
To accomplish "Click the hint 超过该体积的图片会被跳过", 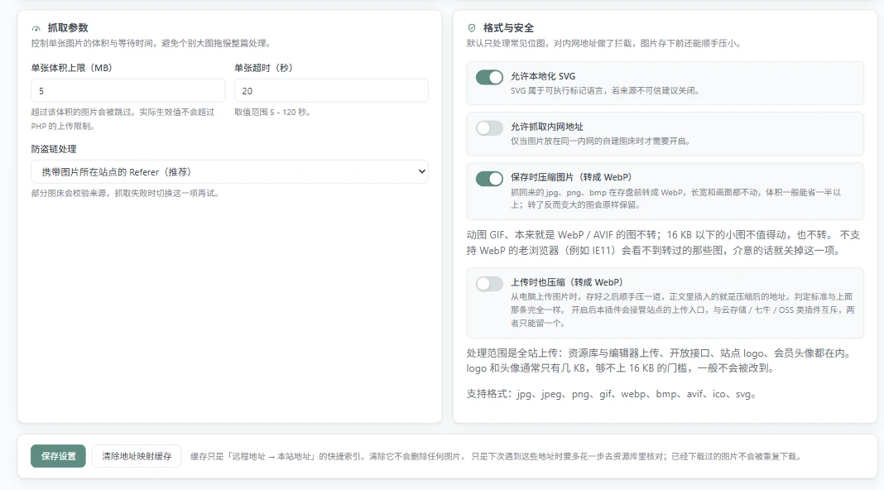I will [x=123, y=119].
